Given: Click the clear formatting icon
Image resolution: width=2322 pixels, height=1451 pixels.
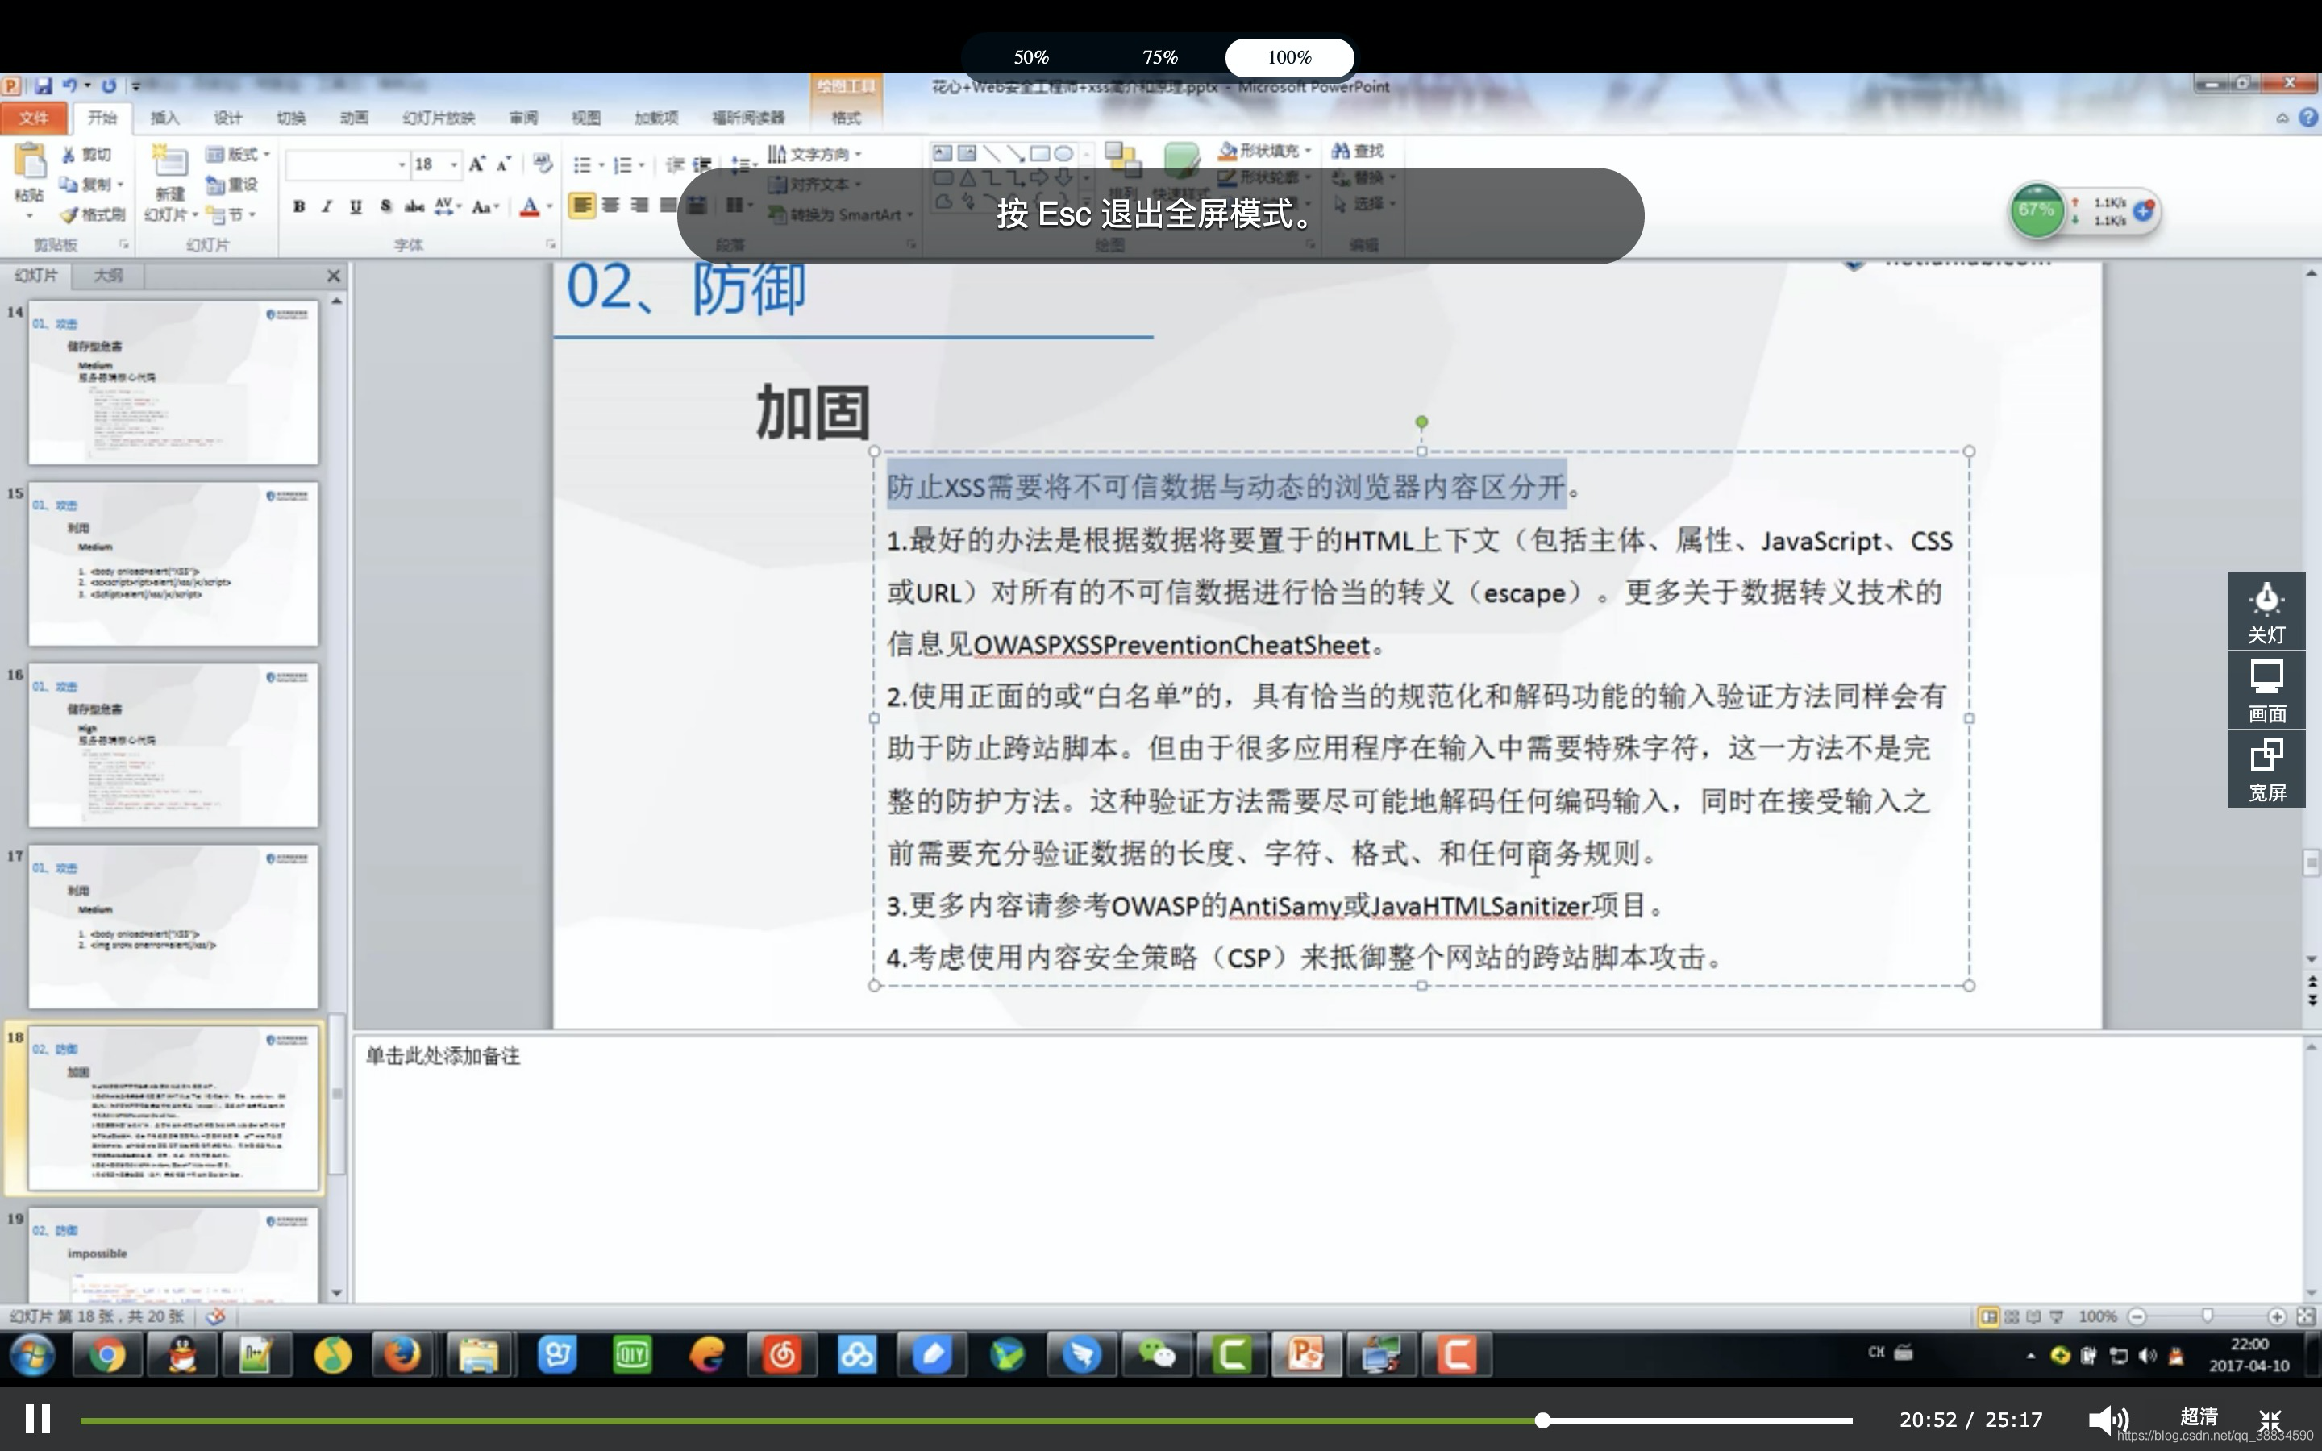Looking at the screenshot, I should click(x=542, y=164).
